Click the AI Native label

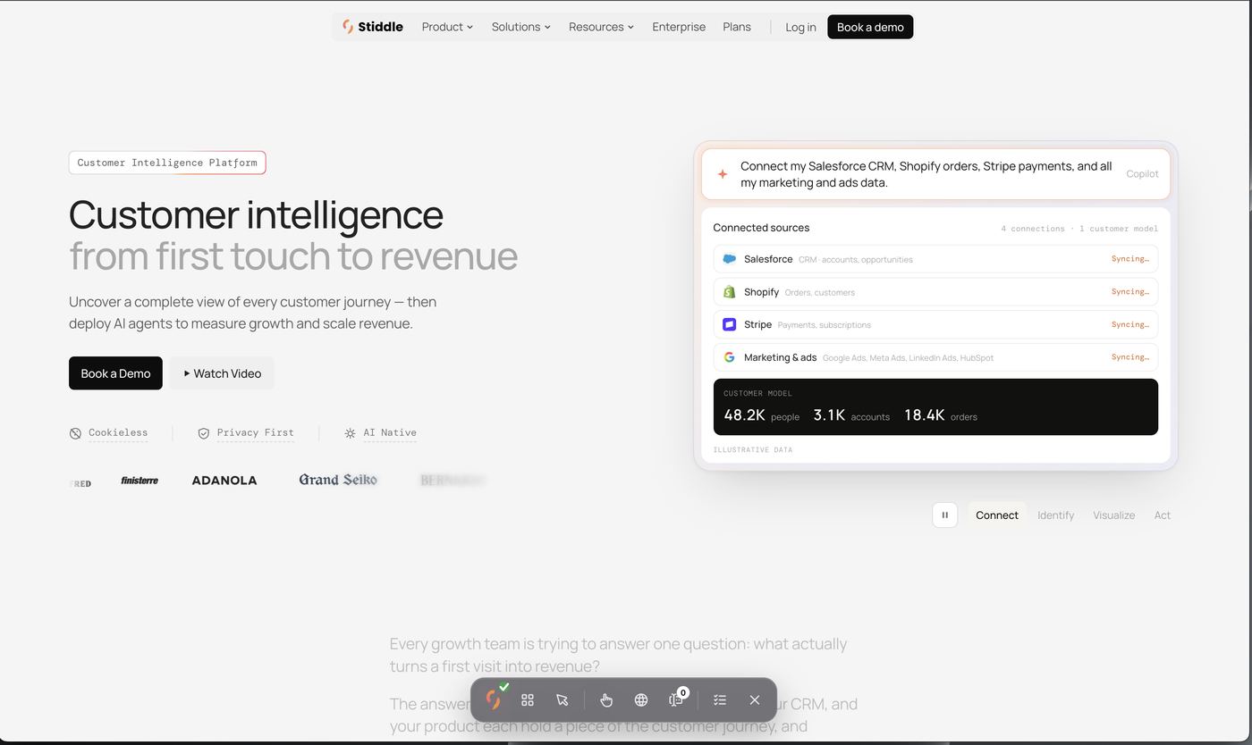pos(390,432)
